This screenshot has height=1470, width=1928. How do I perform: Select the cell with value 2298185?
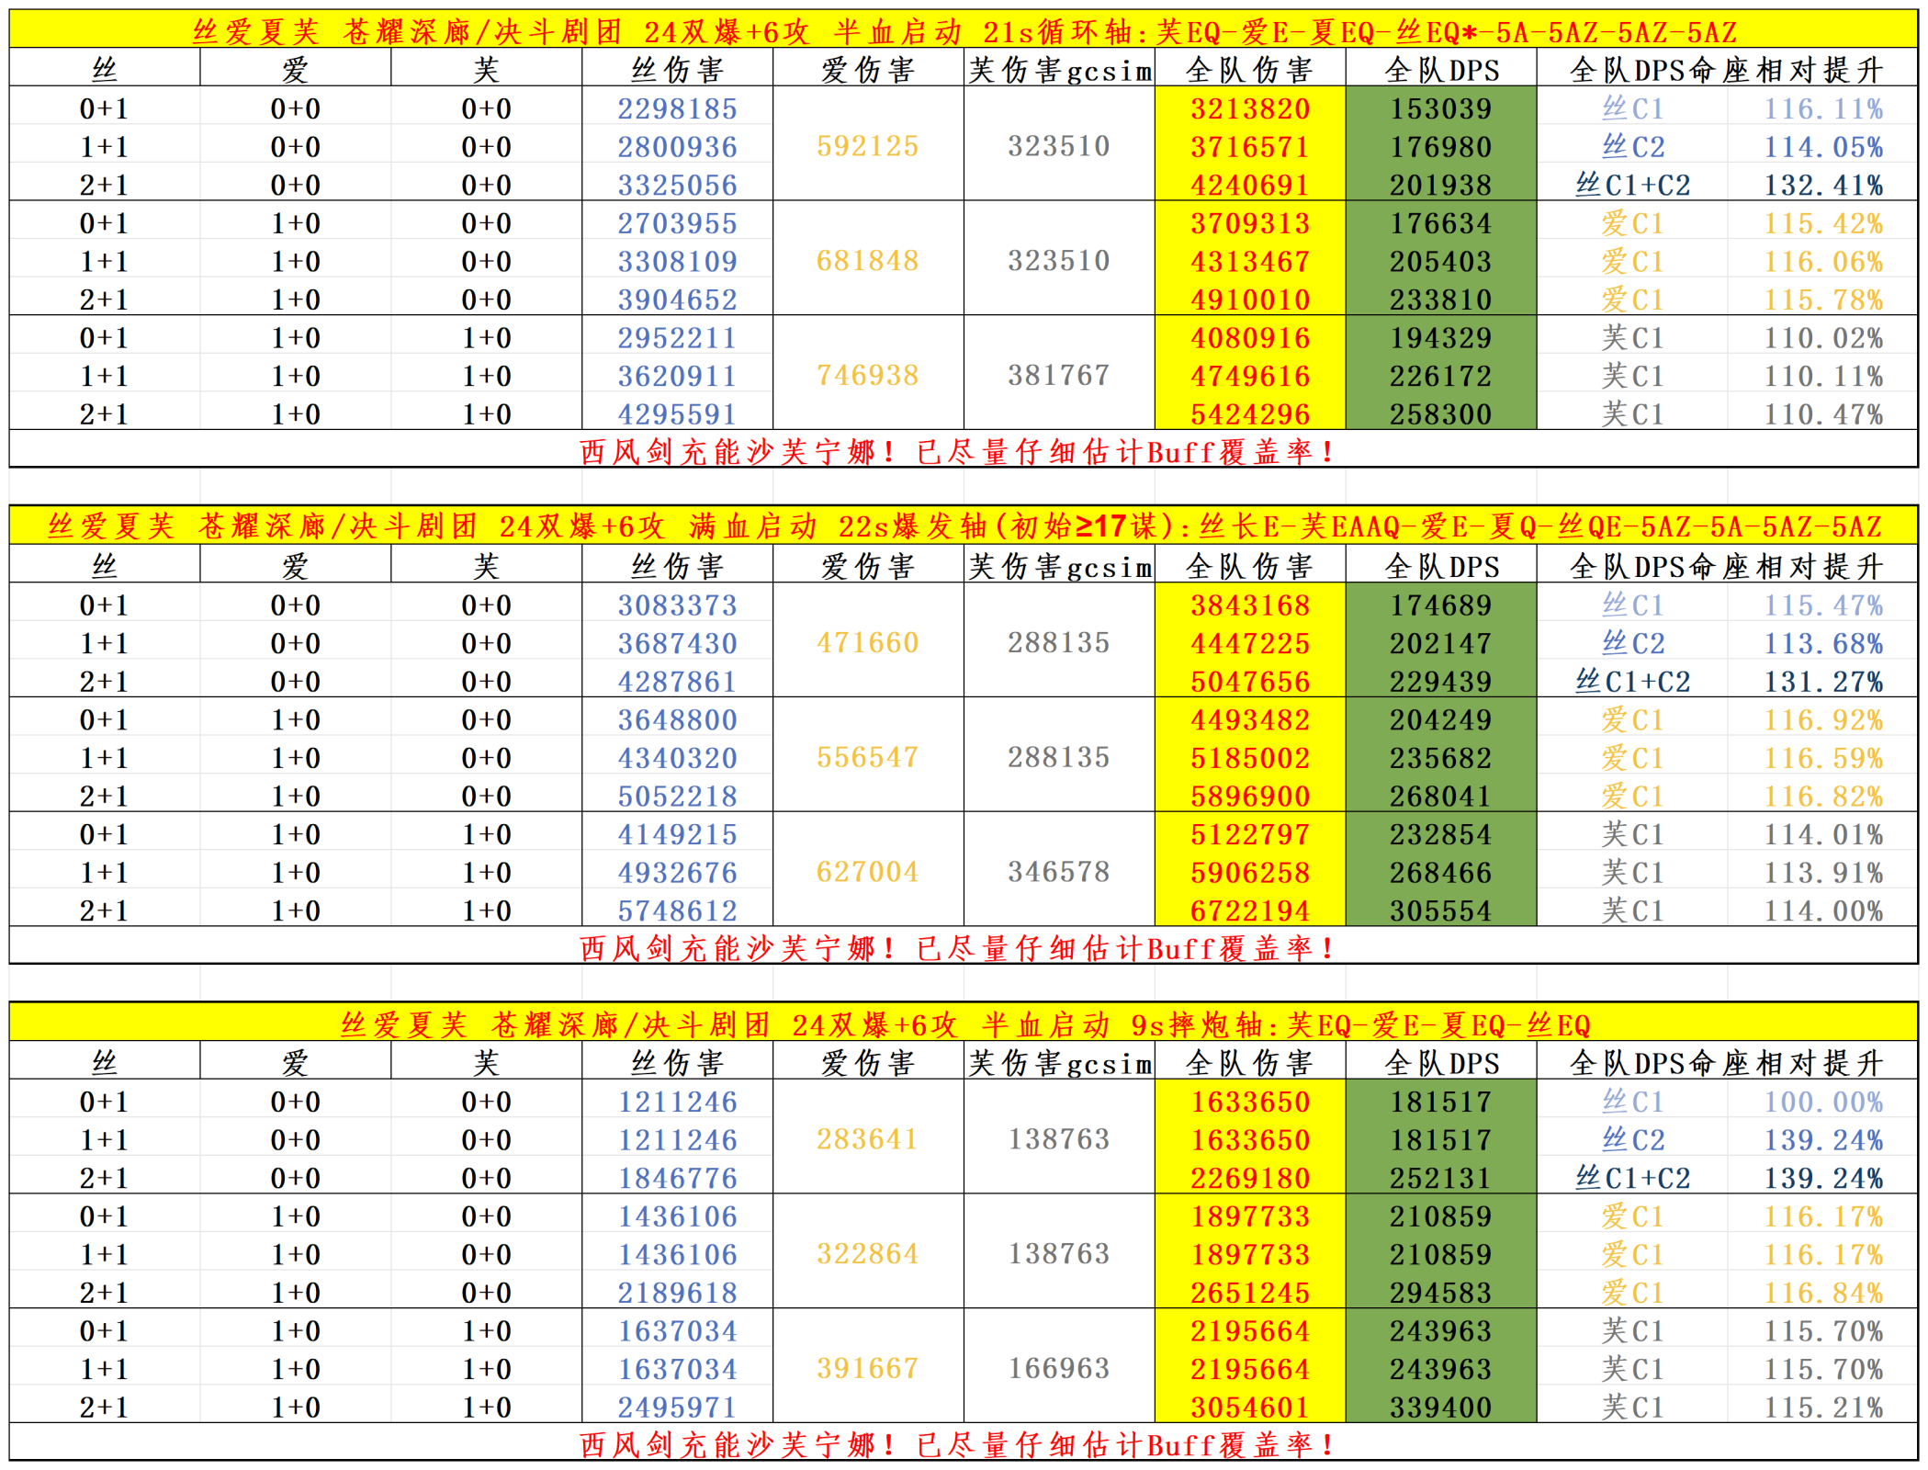[x=677, y=108]
